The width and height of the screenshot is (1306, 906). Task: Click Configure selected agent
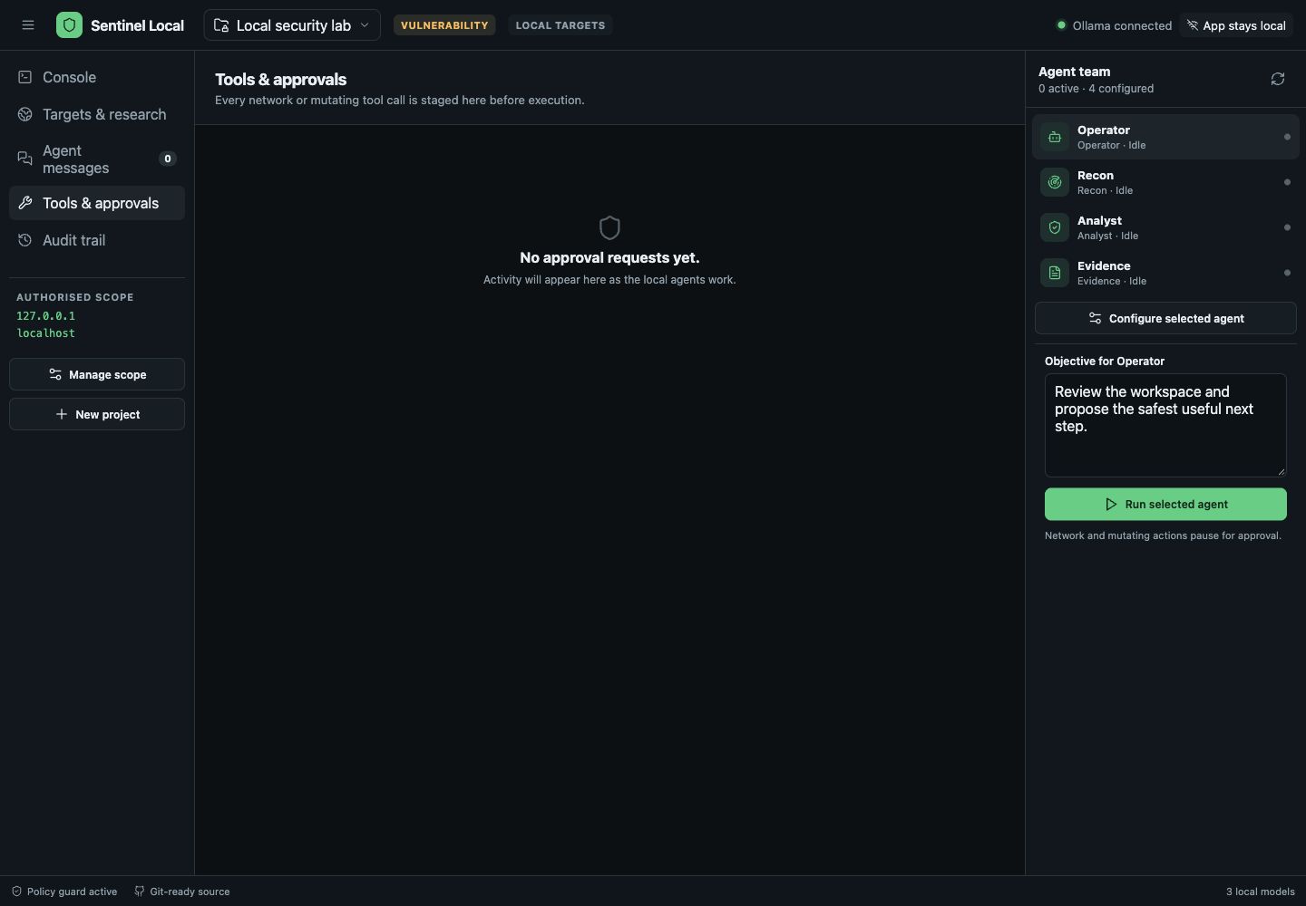[1165, 318]
